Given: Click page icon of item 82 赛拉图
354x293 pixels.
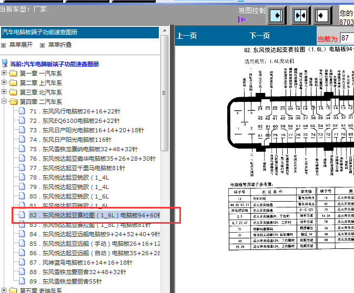Looking at the screenshot, I should point(22,215).
